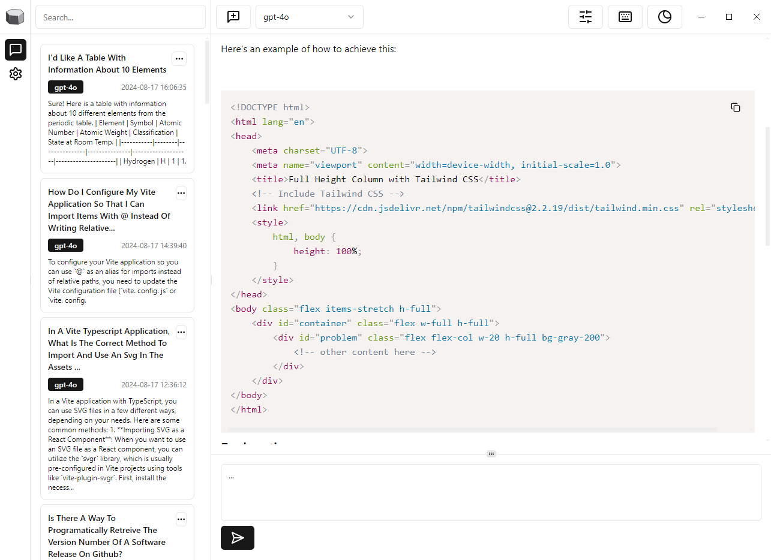Screen dimensions: 771x560
Task: Copy the HTML code block
Action: (735, 107)
